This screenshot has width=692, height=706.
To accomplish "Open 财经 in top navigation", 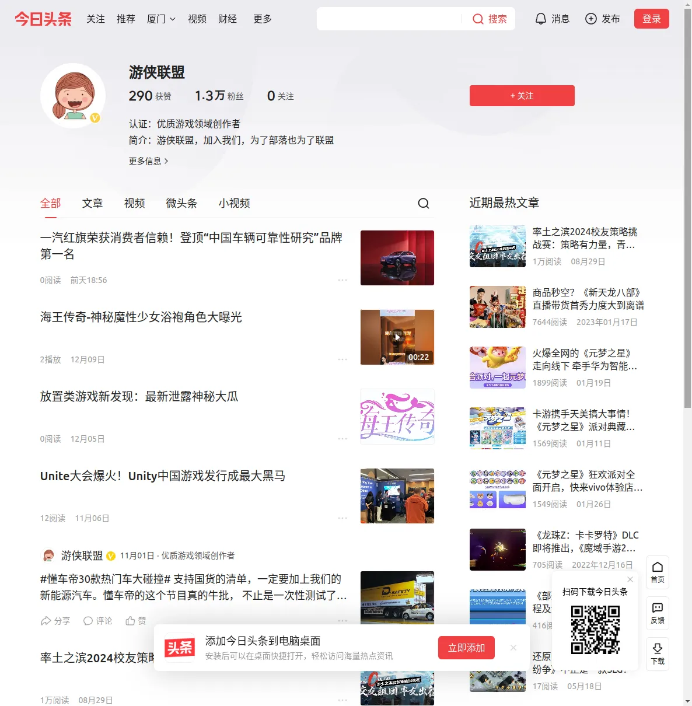I will pyautogui.click(x=228, y=19).
